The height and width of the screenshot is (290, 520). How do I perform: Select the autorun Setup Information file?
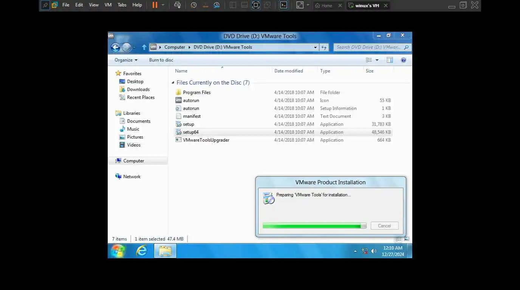(283, 108)
